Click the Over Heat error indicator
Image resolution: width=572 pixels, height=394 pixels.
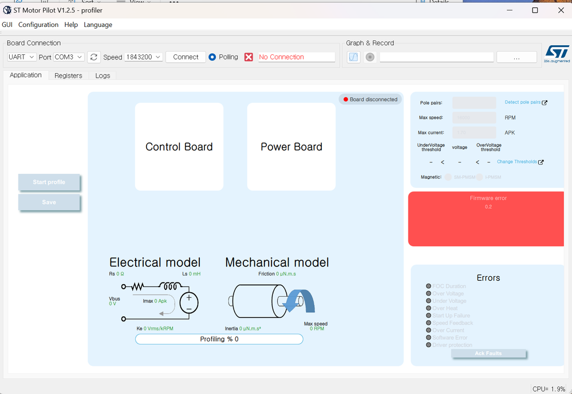point(429,308)
